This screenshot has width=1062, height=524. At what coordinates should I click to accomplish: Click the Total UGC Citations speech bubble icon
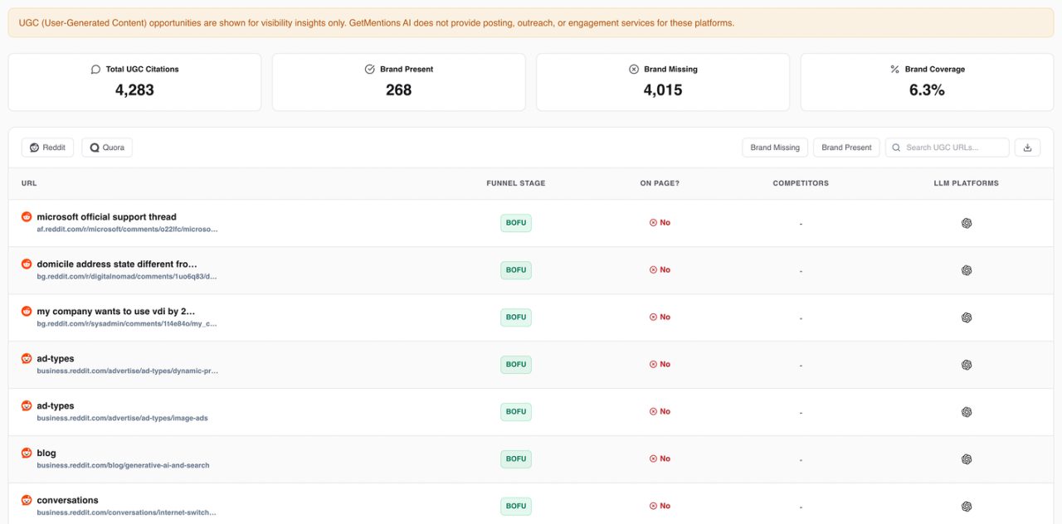pos(95,70)
